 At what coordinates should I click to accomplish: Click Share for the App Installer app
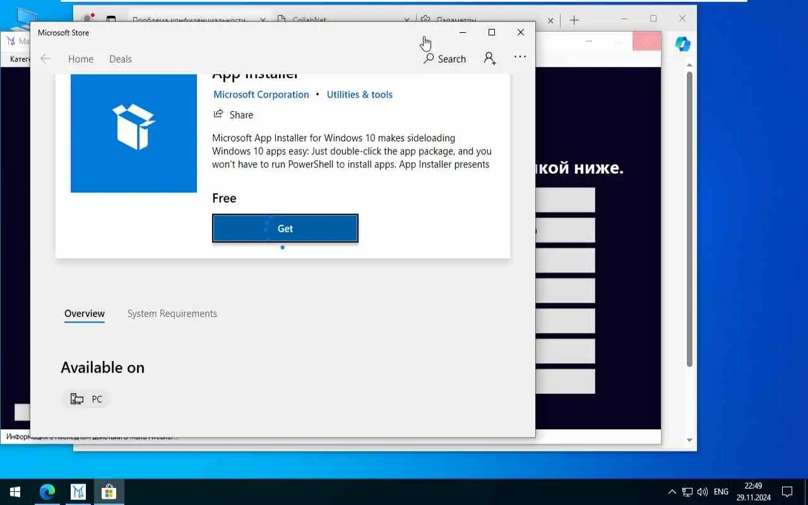[233, 114]
